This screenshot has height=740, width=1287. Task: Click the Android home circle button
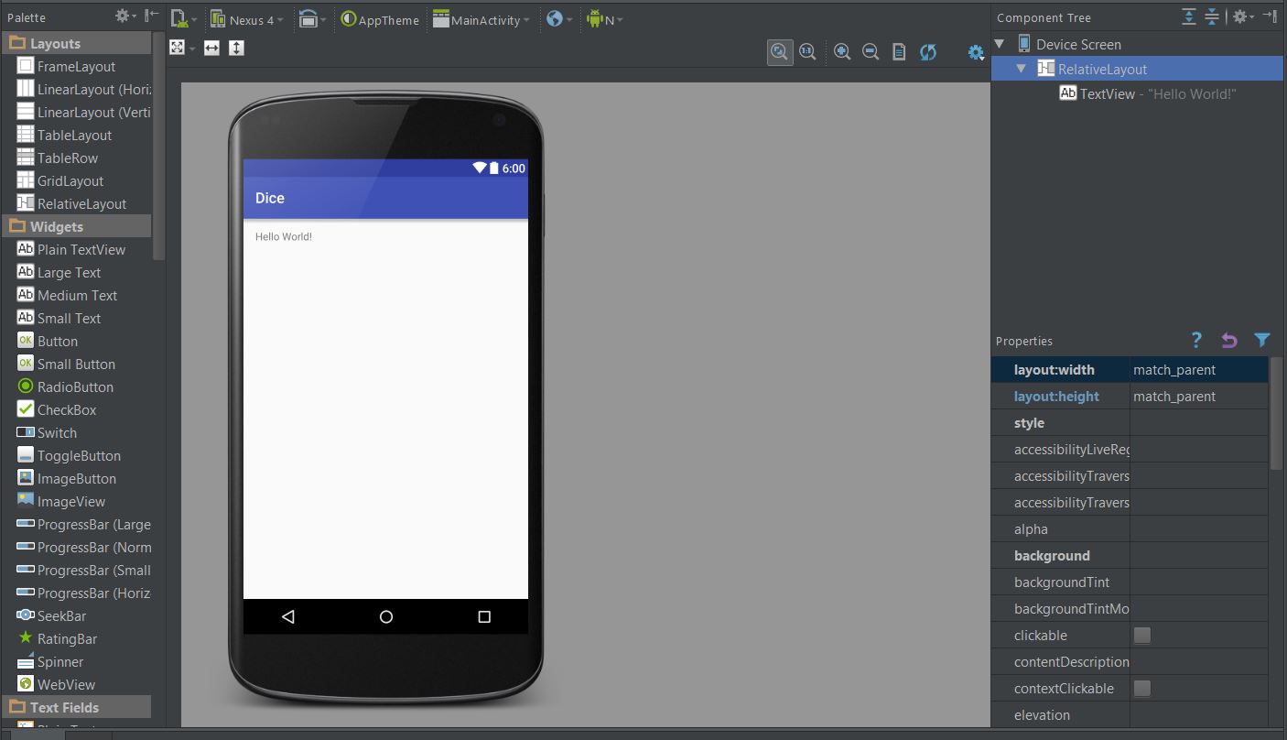click(x=386, y=616)
